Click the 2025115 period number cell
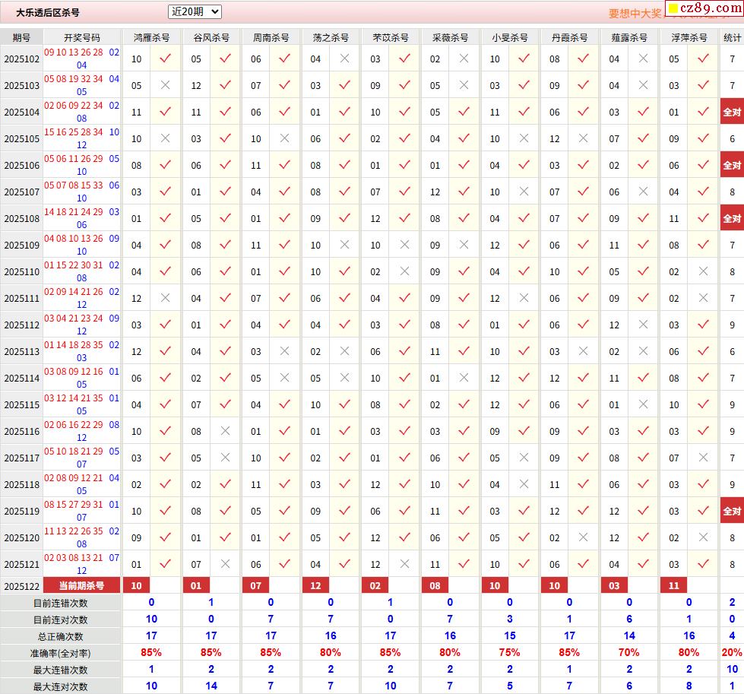 coord(21,405)
